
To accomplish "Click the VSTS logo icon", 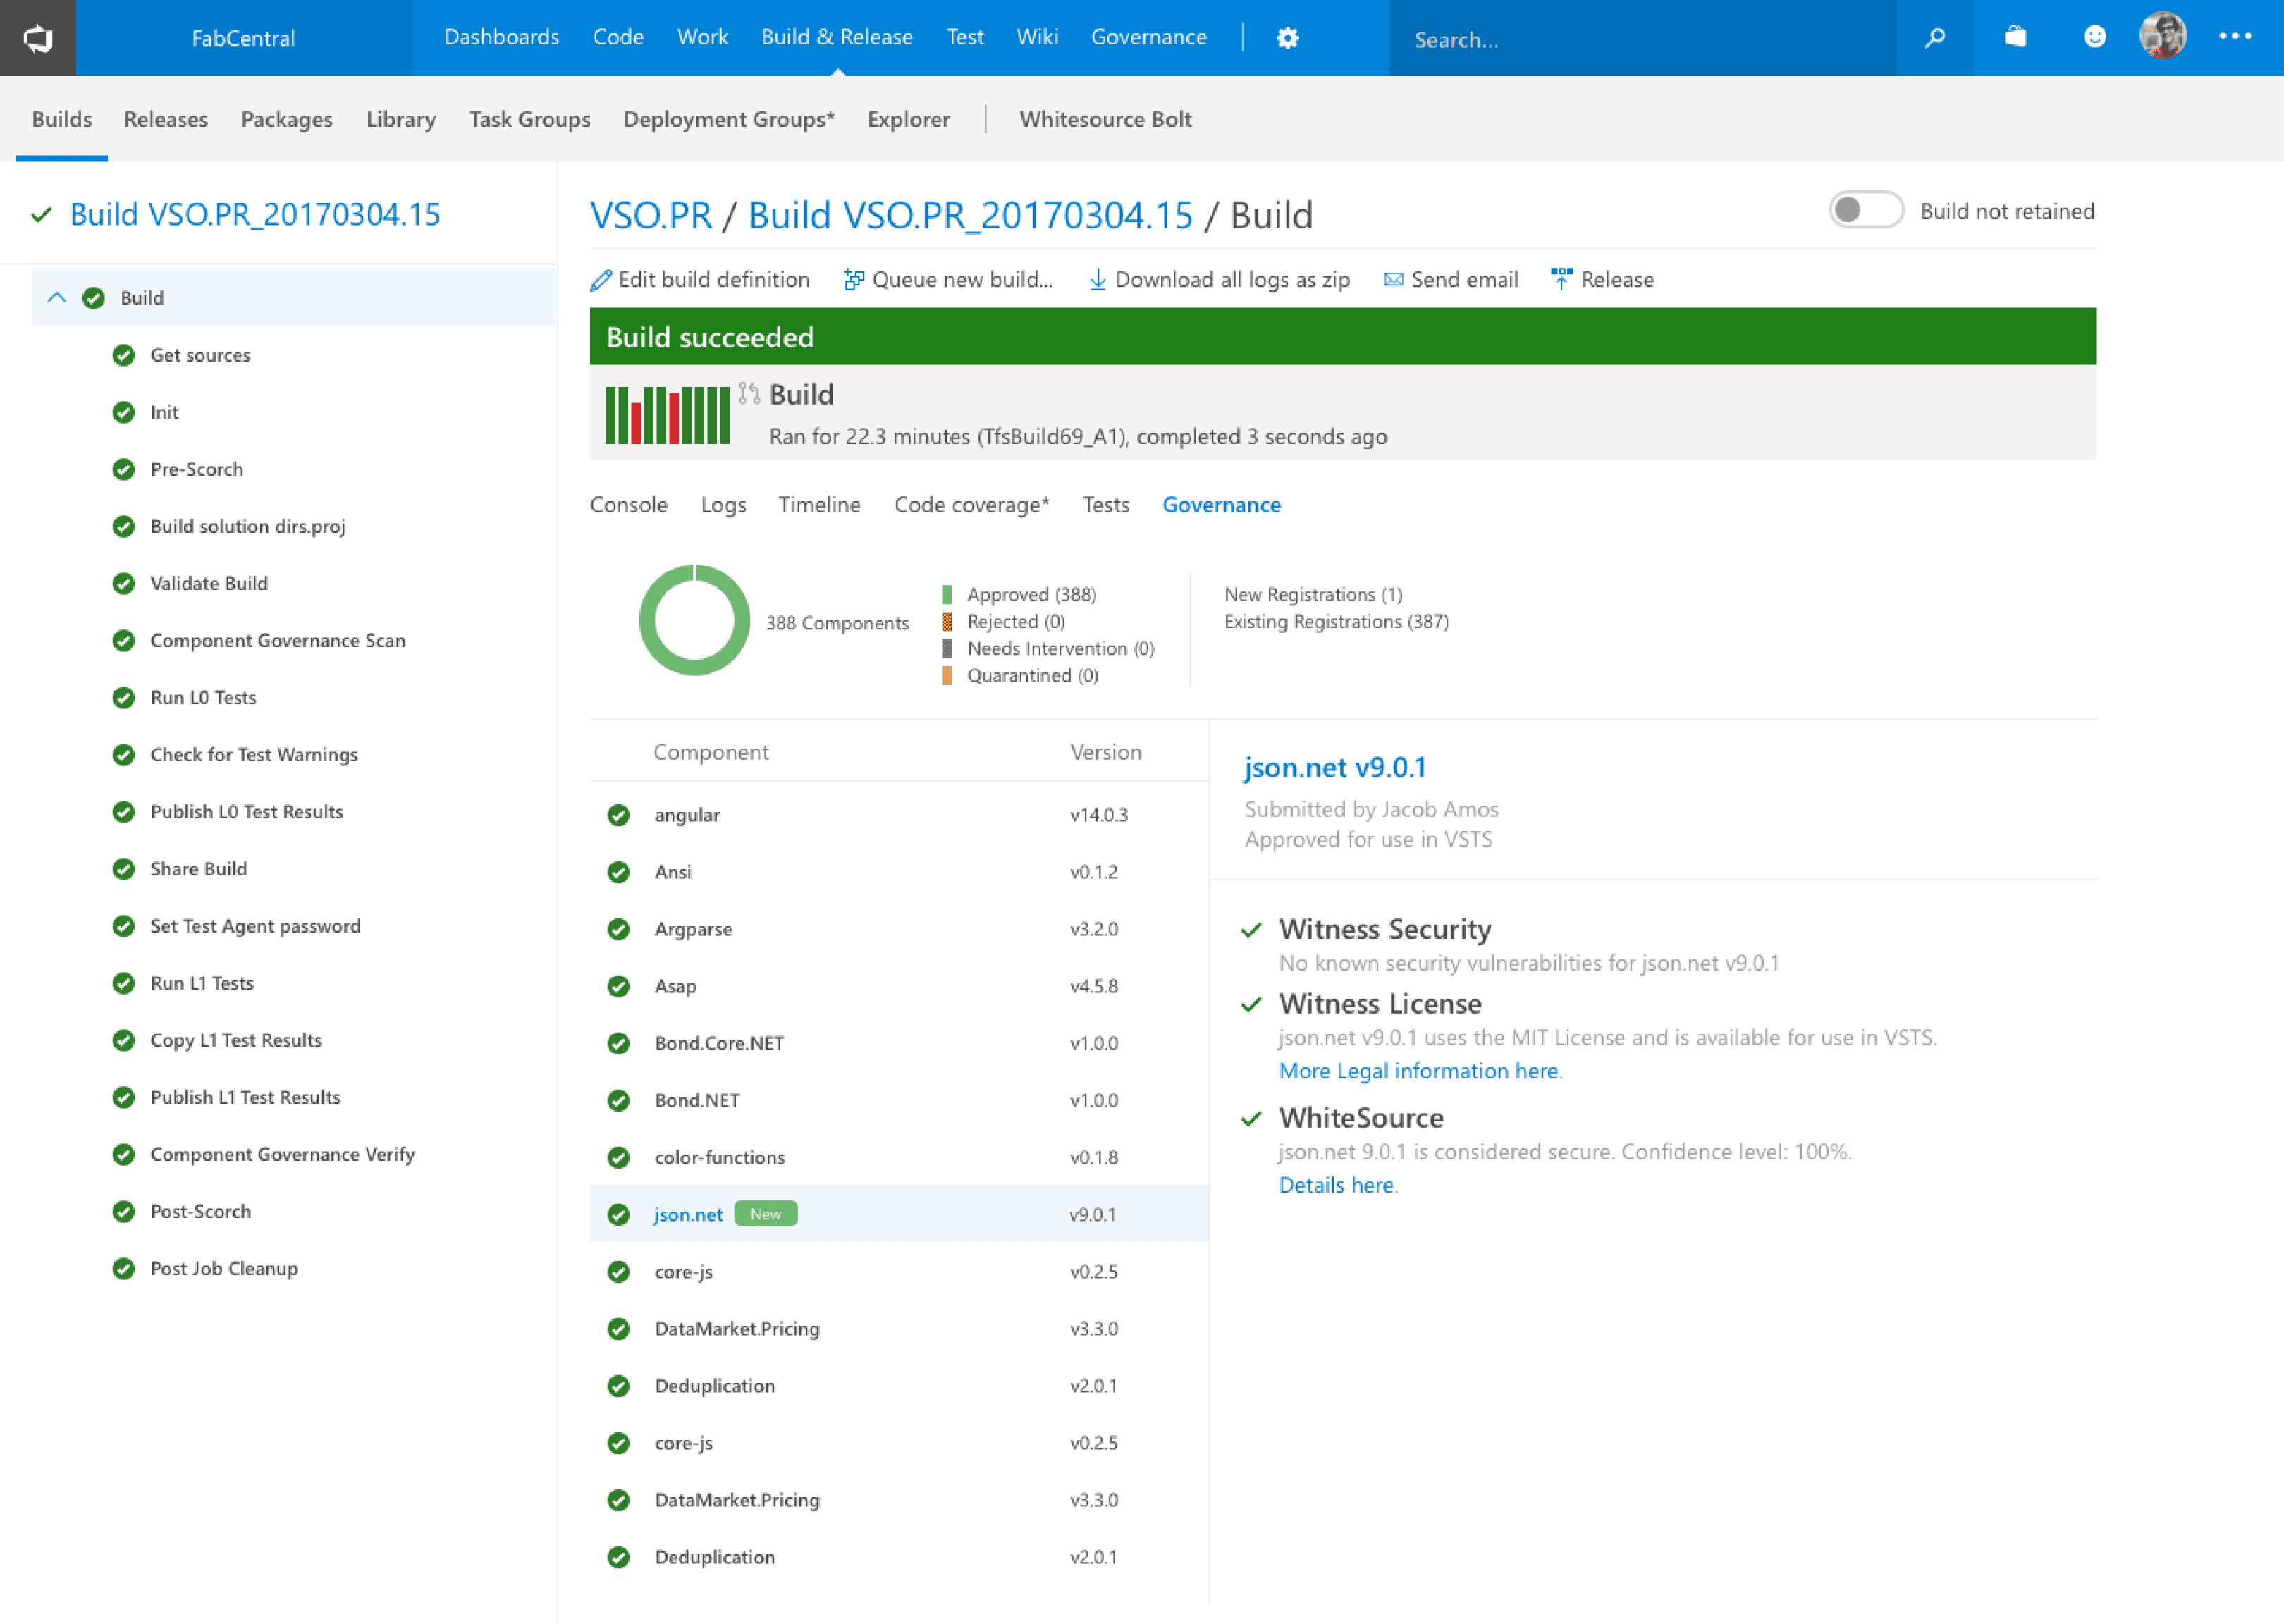I will [38, 38].
